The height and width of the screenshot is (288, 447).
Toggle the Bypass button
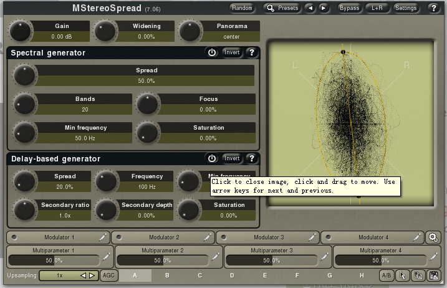[x=349, y=8]
